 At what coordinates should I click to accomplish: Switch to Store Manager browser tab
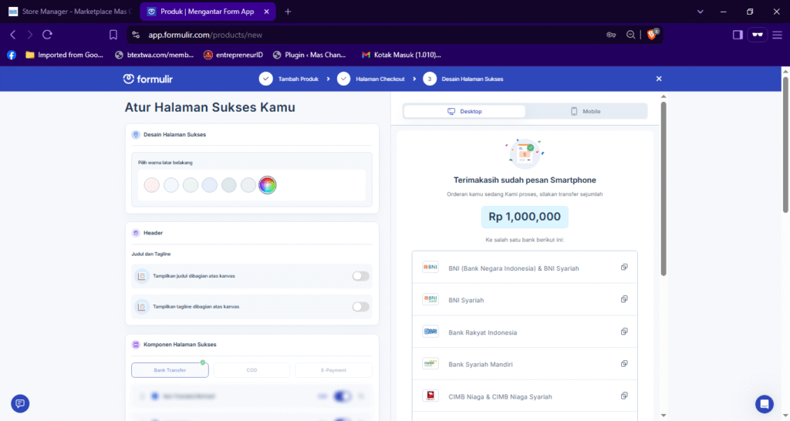(x=70, y=12)
